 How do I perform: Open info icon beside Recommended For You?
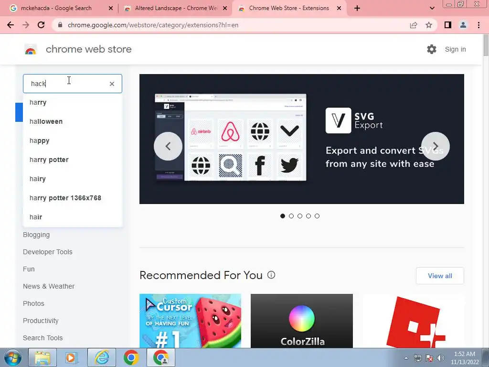pyautogui.click(x=271, y=275)
